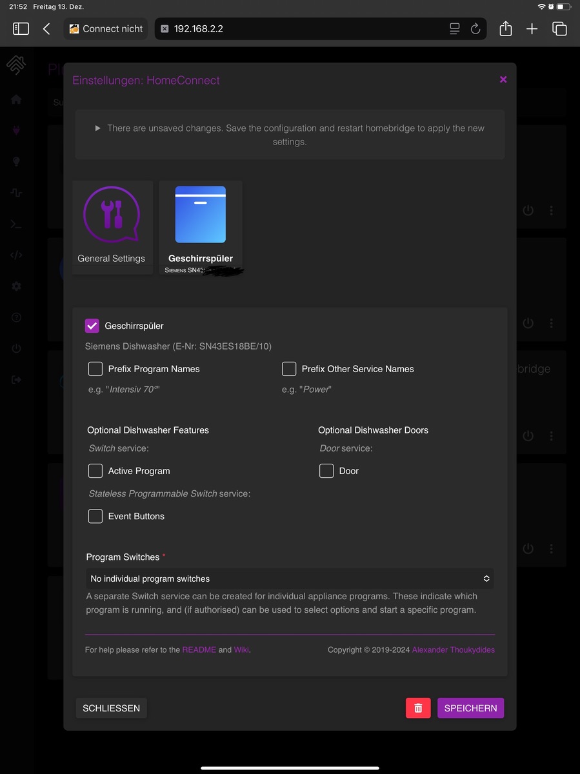Open the Program Switches dropdown

(290, 579)
